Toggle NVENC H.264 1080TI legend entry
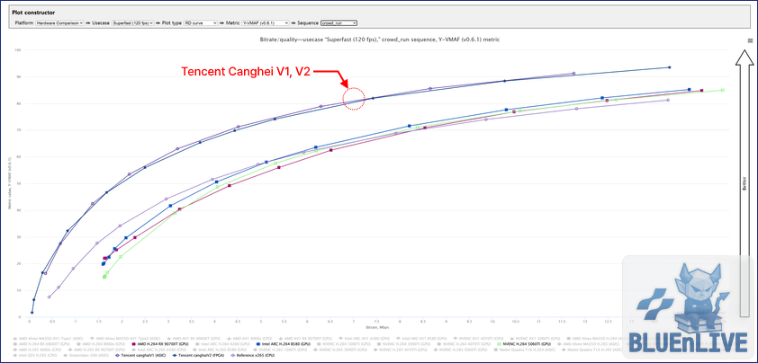This screenshot has width=758, height=363. click(x=344, y=344)
